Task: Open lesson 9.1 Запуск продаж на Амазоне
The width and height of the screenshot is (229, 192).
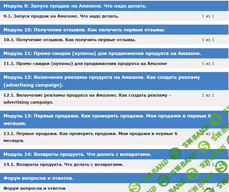Action: pyautogui.click(x=61, y=16)
